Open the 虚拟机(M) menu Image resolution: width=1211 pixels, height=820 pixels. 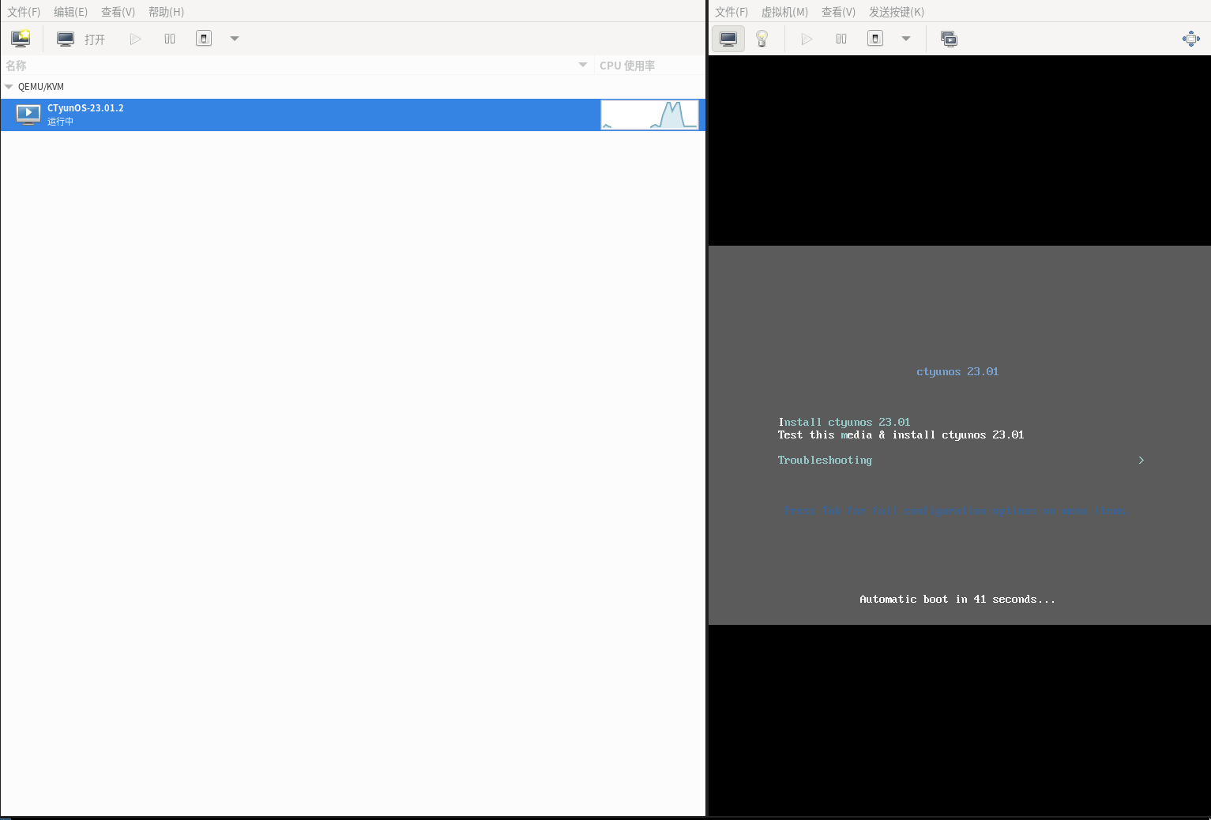tap(785, 12)
